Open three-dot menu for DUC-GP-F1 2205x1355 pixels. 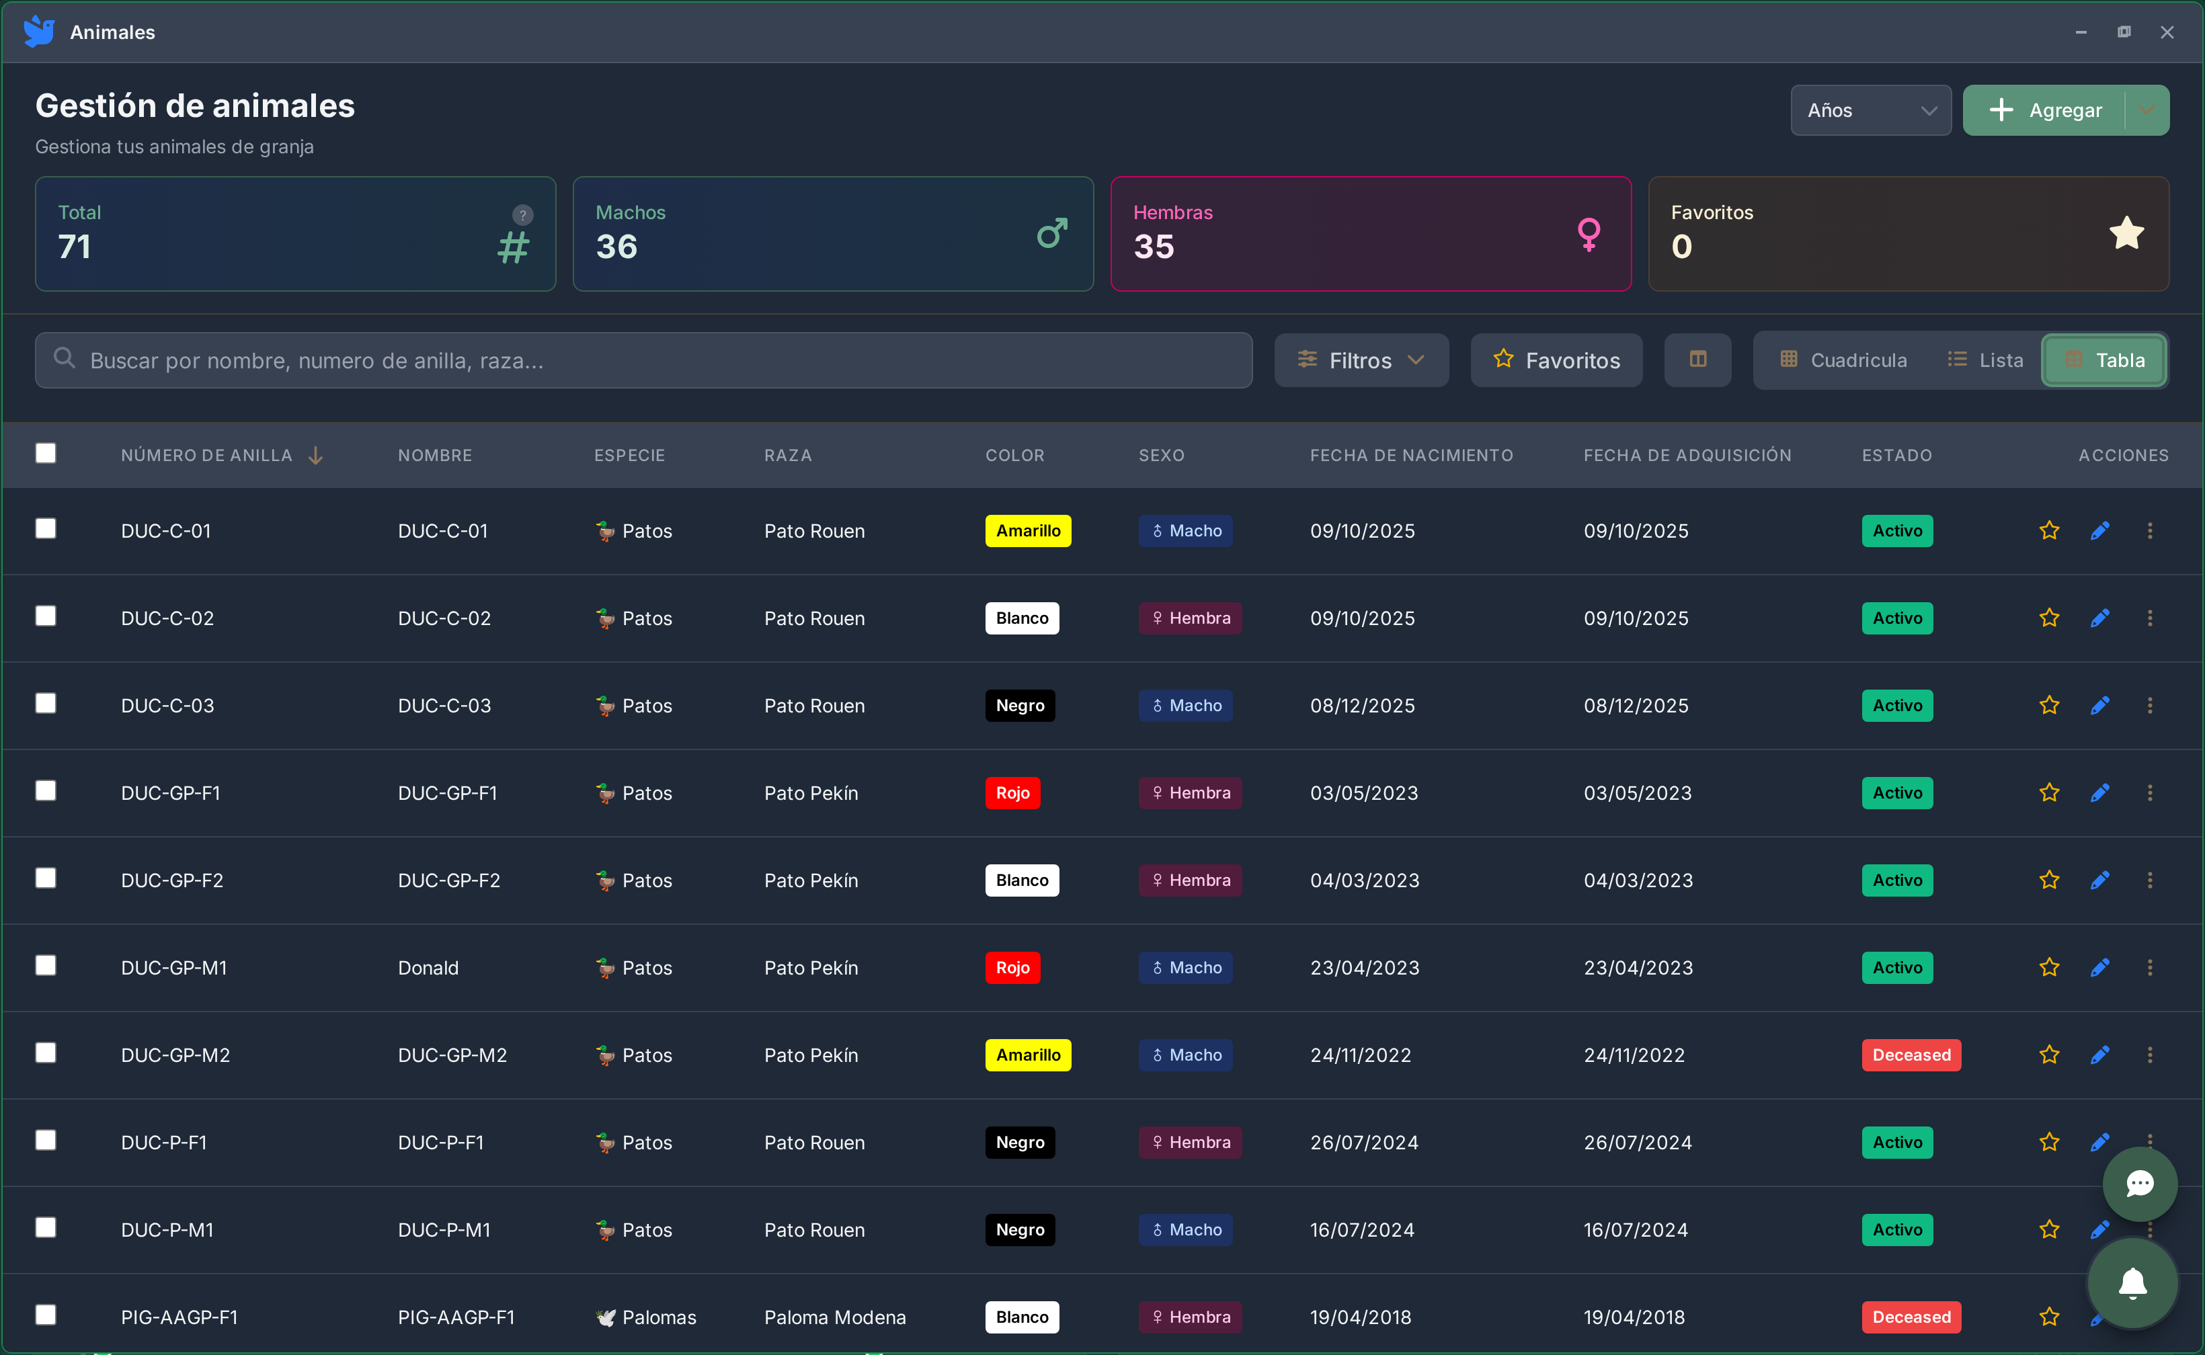[x=2149, y=793]
